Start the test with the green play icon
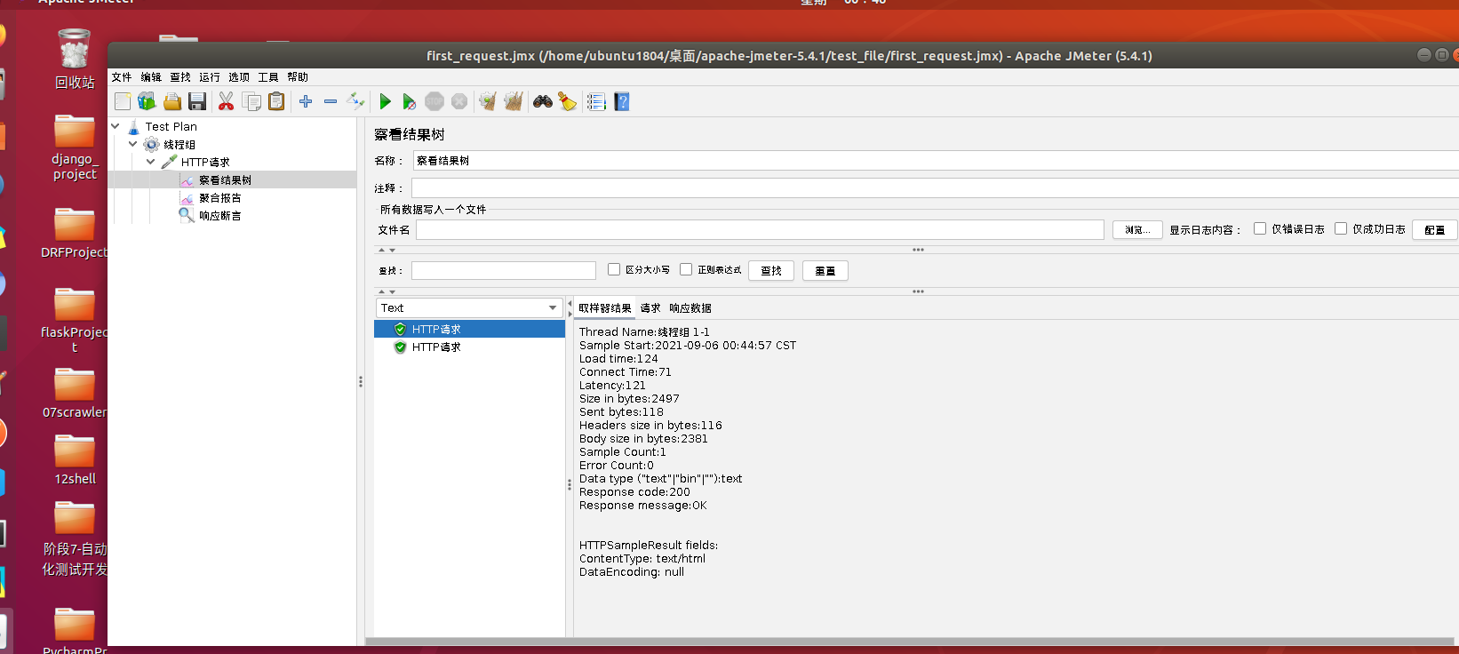The width and height of the screenshot is (1459, 654). [x=385, y=101]
